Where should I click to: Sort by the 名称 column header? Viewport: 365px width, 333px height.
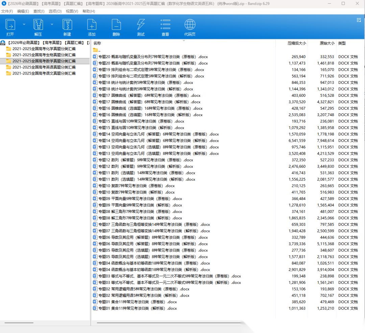click(97, 43)
